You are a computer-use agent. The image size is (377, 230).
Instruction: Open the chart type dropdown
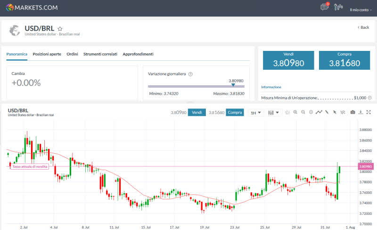[x=273, y=113]
